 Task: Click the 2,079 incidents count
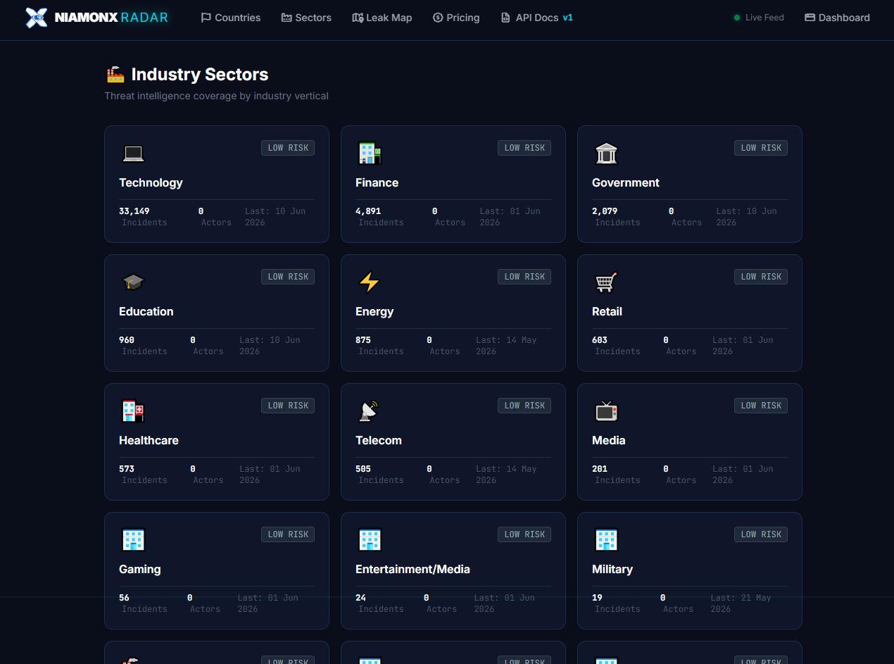tap(605, 211)
